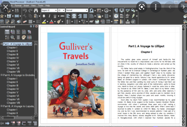Click the Control Board paint palette icon

(24, 37)
